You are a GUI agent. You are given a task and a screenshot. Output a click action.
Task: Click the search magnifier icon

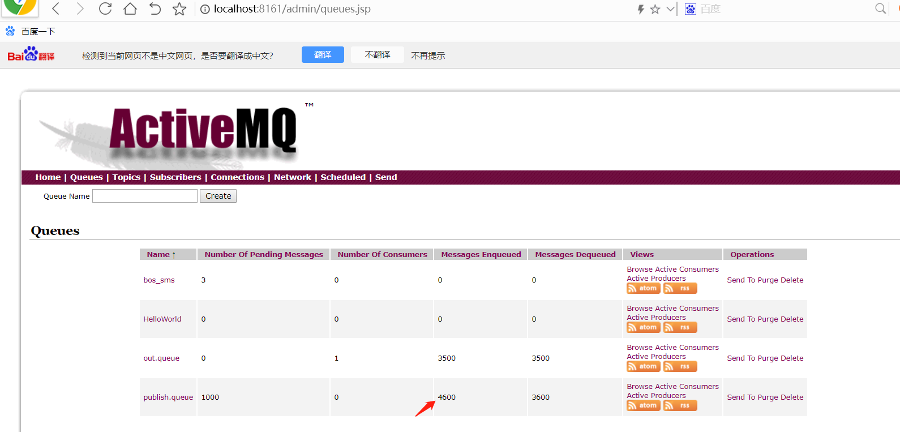coord(880,8)
